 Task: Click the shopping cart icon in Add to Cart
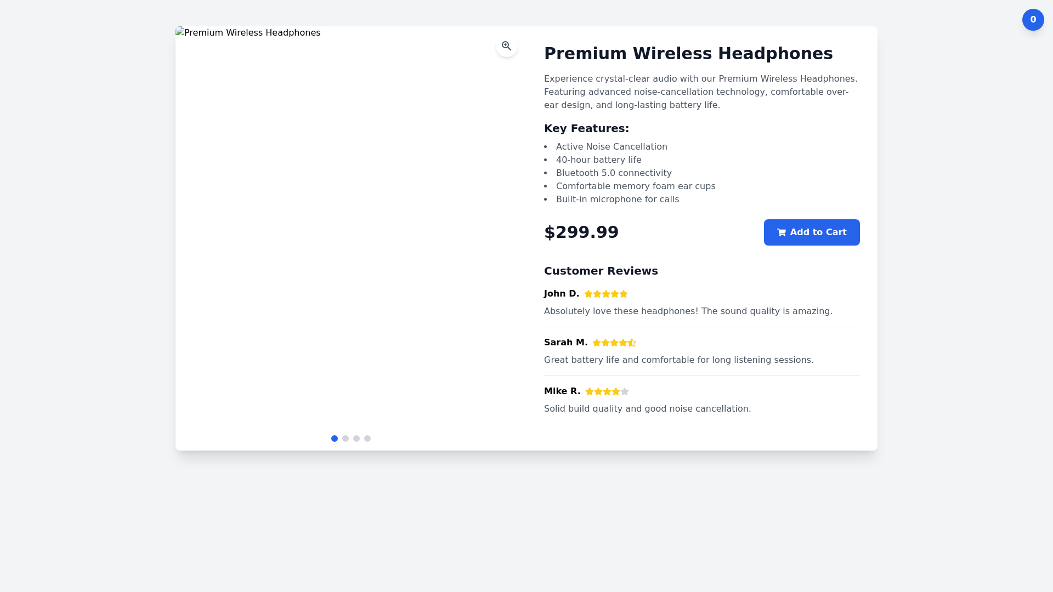click(782, 233)
